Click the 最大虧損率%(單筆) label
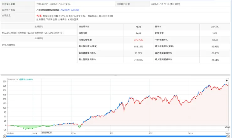232x138 pixels. pyautogui.click(x=164, y=46)
